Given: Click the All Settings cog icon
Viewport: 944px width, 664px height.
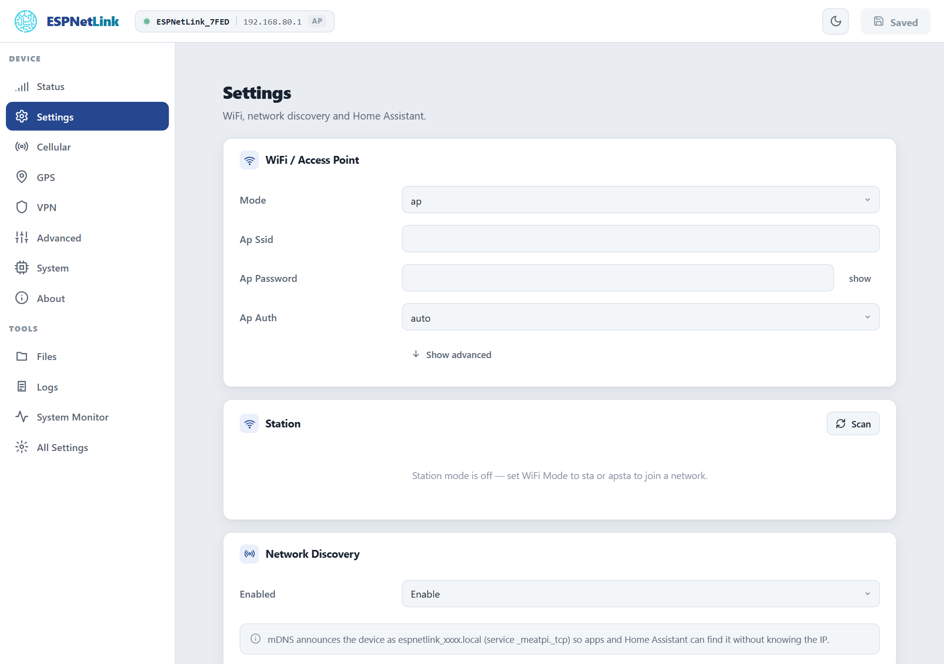Looking at the screenshot, I should (22, 447).
